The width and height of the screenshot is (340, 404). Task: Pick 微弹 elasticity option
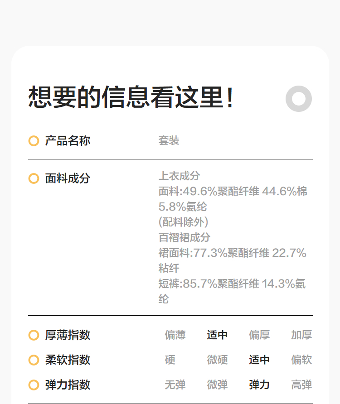[x=217, y=385]
